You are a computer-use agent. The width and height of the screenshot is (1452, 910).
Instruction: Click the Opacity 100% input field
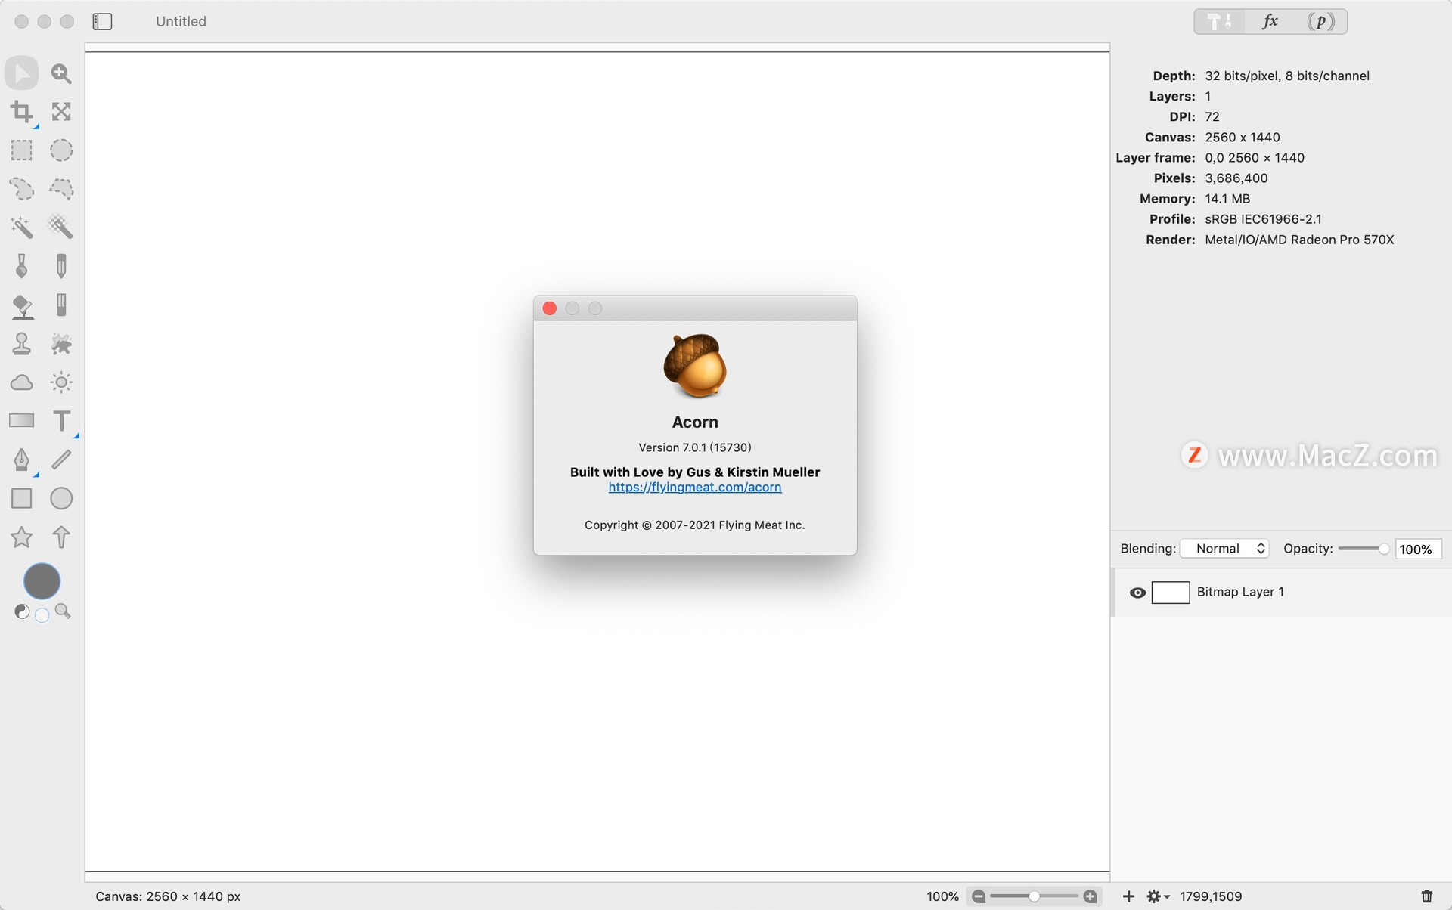(1419, 549)
